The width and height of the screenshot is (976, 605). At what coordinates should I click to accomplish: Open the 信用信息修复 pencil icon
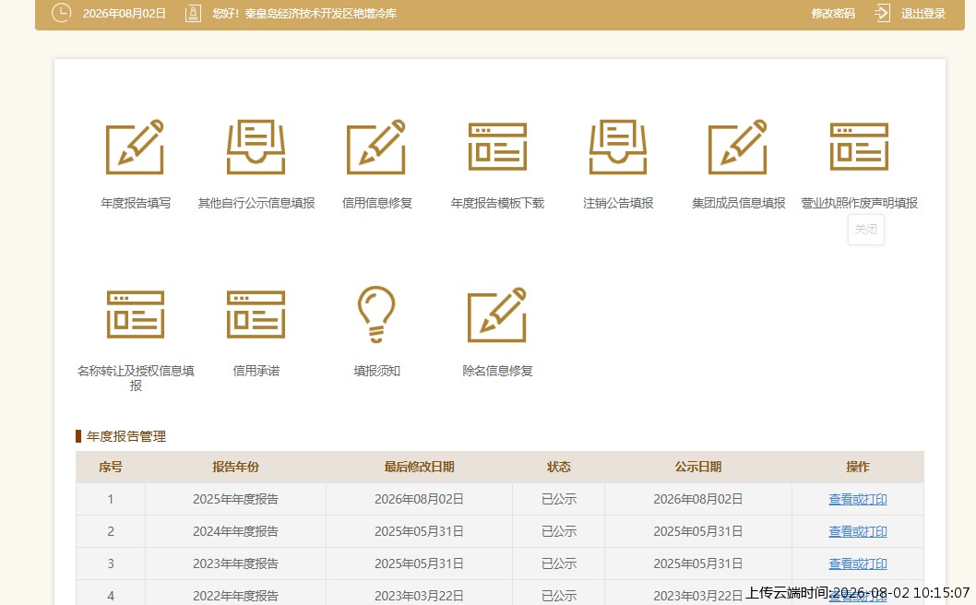click(376, 147)
